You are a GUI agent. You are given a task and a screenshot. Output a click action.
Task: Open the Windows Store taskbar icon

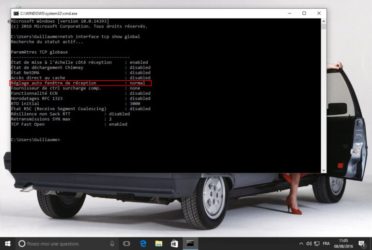click(174, 244)
